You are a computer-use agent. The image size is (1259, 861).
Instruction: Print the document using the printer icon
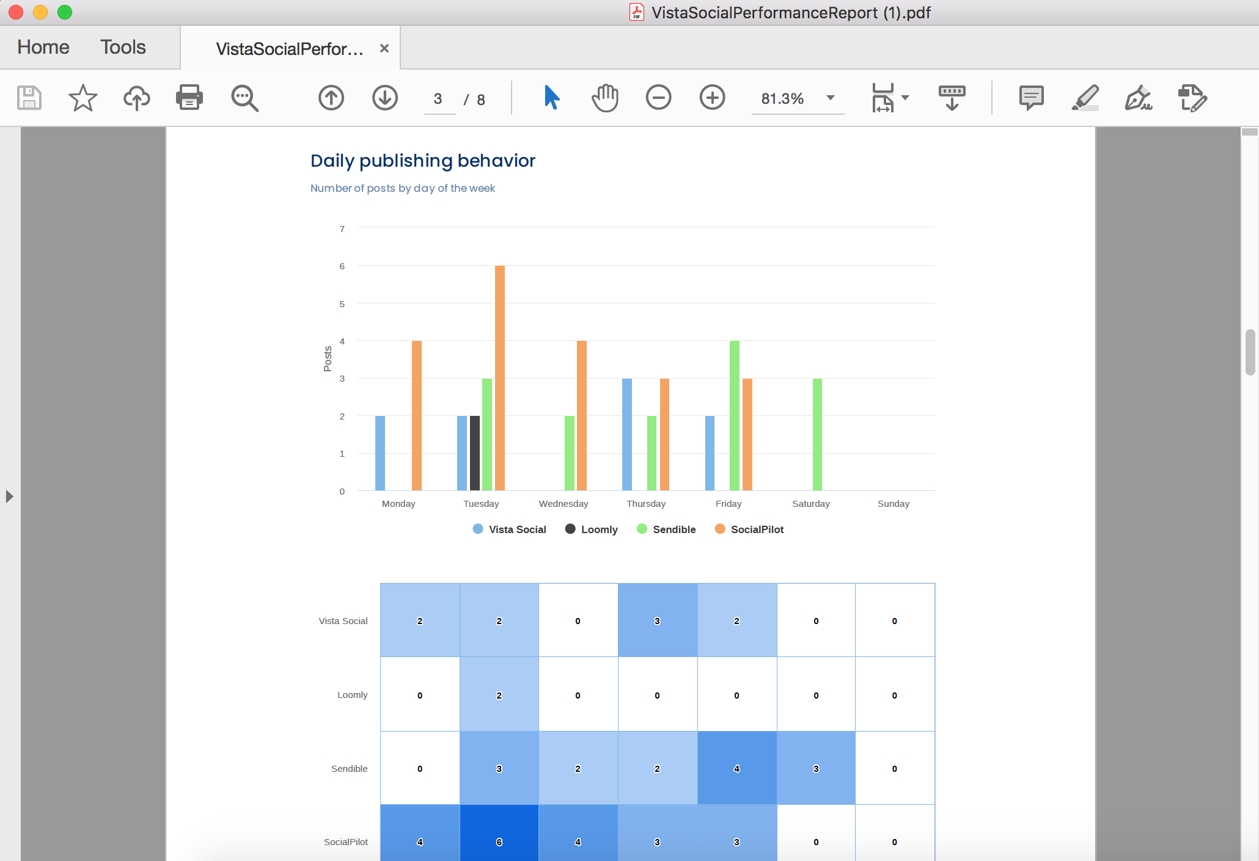[189, 98]
